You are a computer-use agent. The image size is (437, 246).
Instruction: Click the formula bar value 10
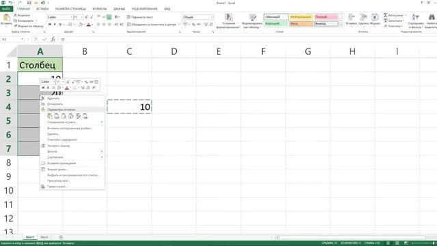pyautogui.click(x=63, y=40)
